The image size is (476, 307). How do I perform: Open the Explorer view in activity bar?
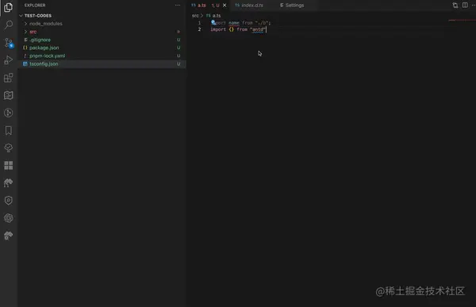[x=9, y=7]
